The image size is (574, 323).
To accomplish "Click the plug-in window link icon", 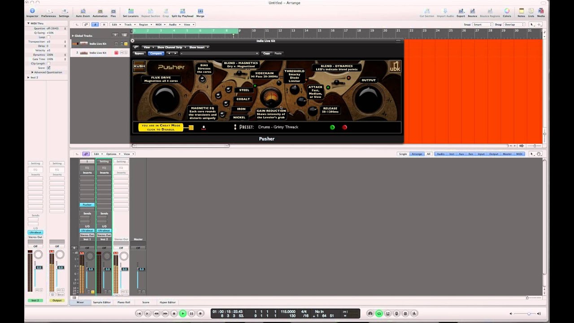I will 135,47.
